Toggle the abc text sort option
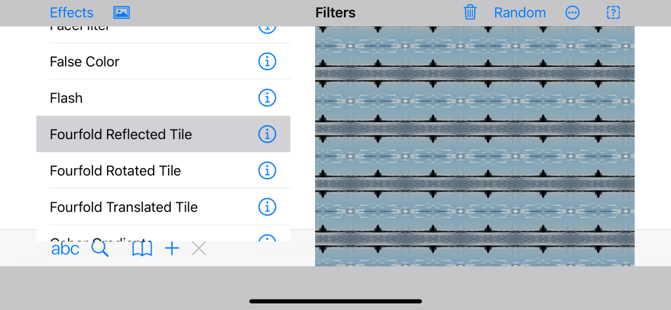 click(x=65, y=248)
